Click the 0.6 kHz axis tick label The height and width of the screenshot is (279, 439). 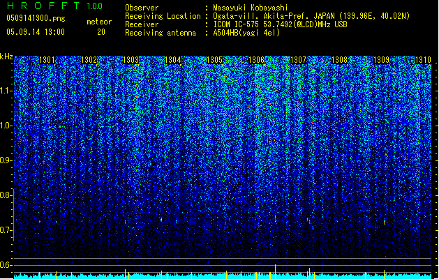[x=6, y=265]
